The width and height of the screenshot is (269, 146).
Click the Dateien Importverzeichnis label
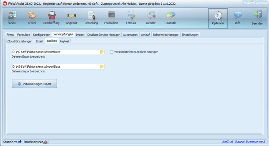click(x=28, y=71)
